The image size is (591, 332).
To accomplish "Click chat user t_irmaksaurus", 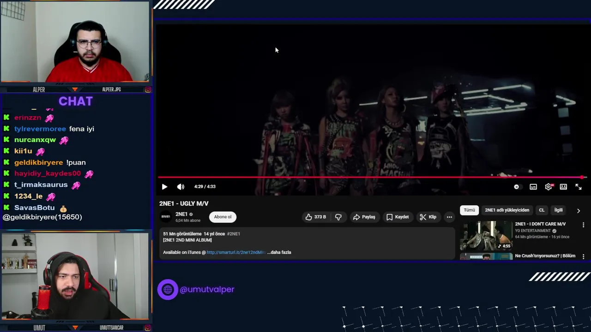I will 41,184.
